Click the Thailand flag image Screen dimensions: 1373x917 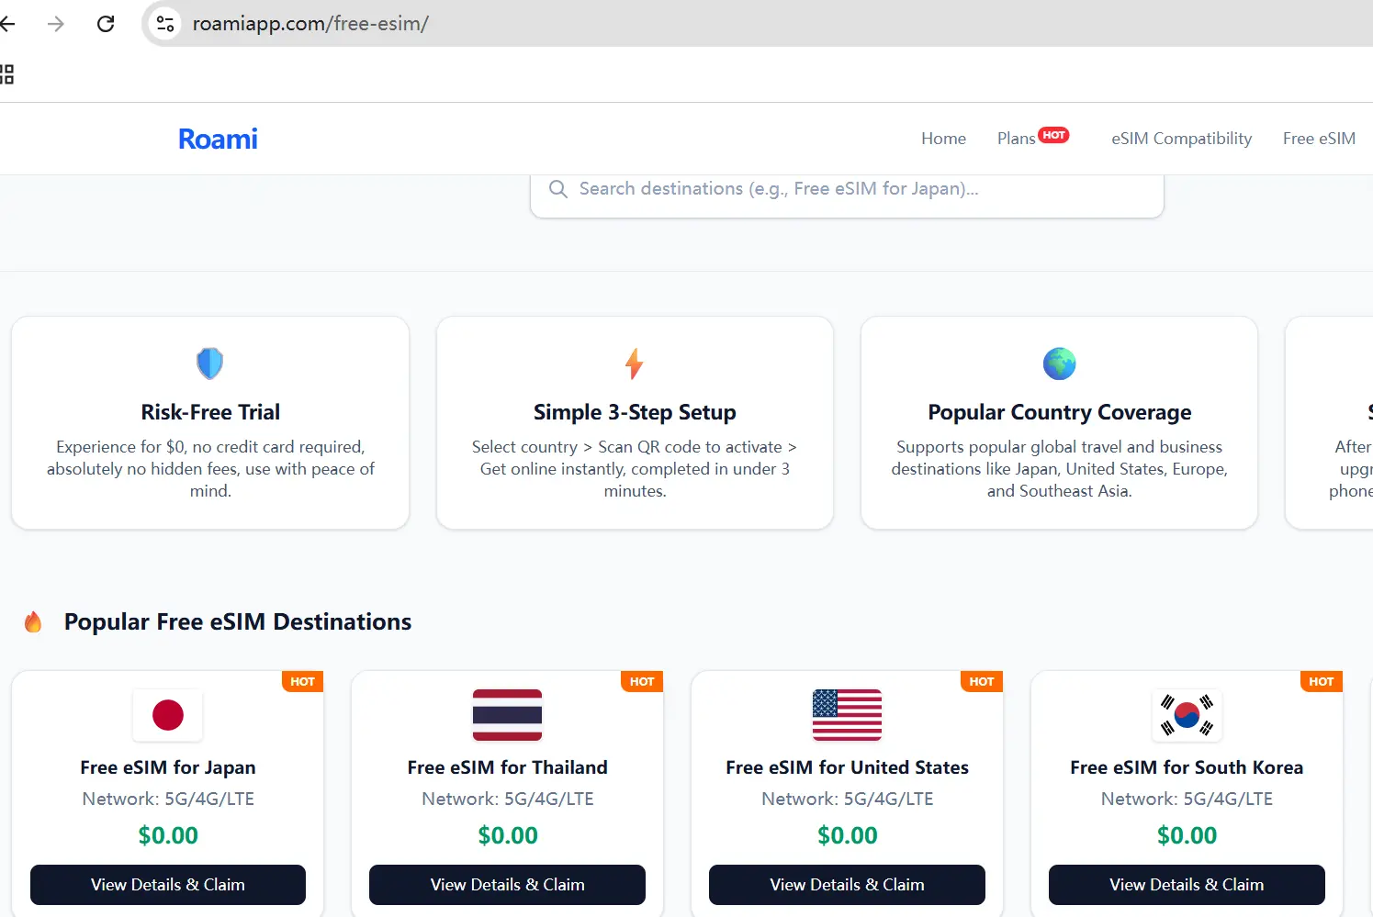(x=507, y=715)
